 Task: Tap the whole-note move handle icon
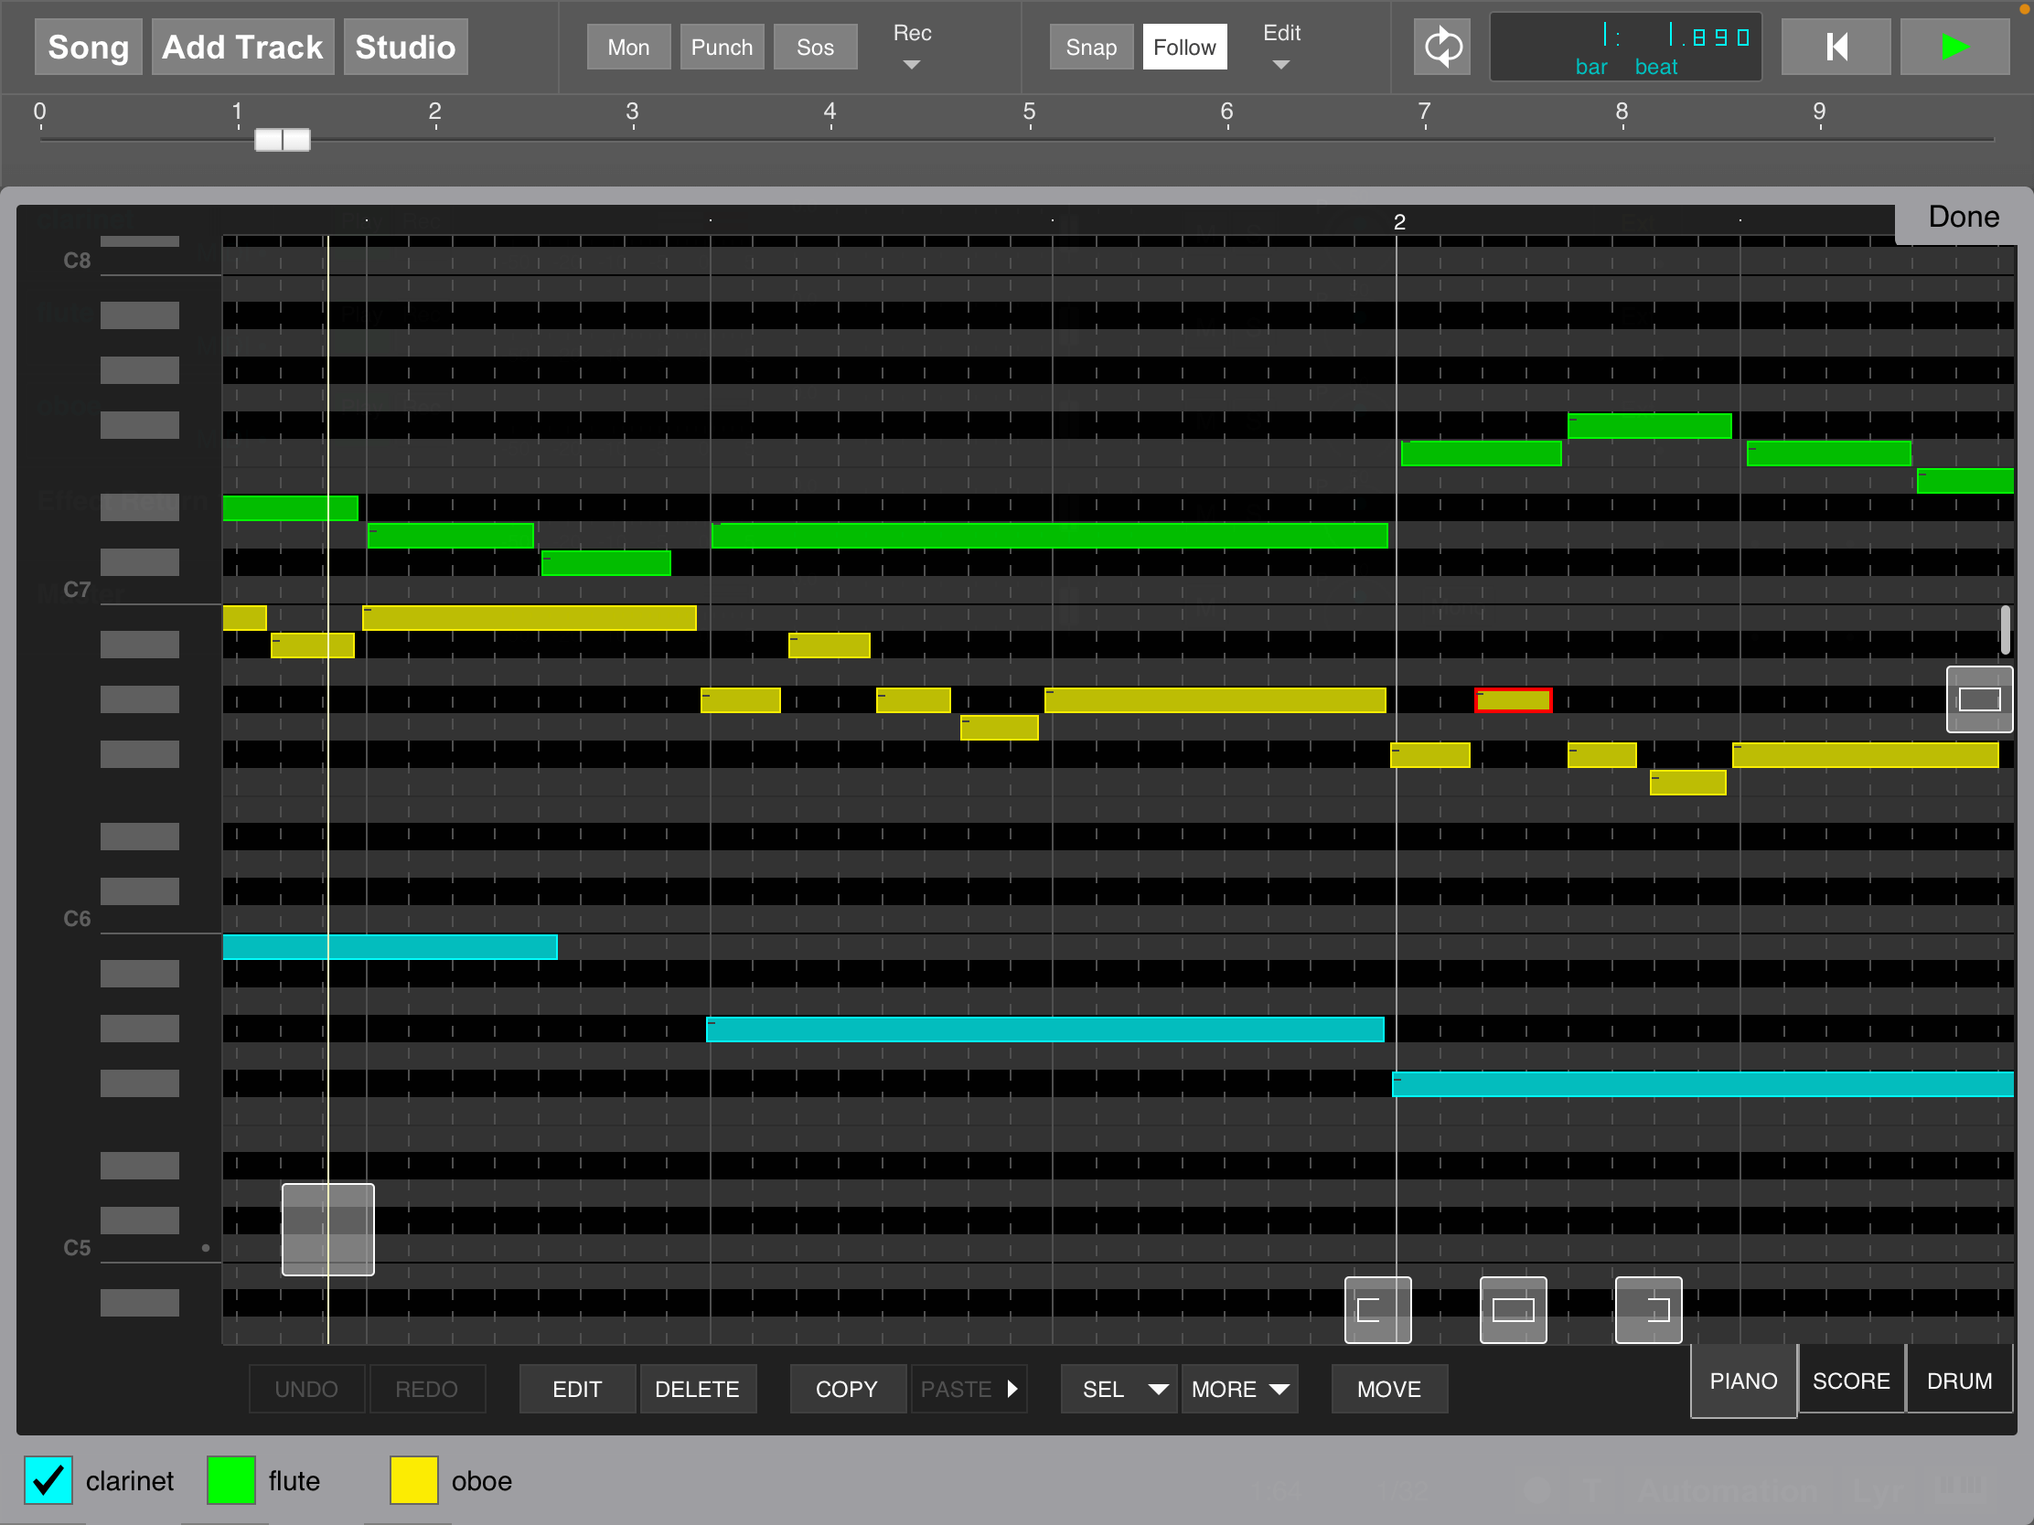pos(1513,1309)
